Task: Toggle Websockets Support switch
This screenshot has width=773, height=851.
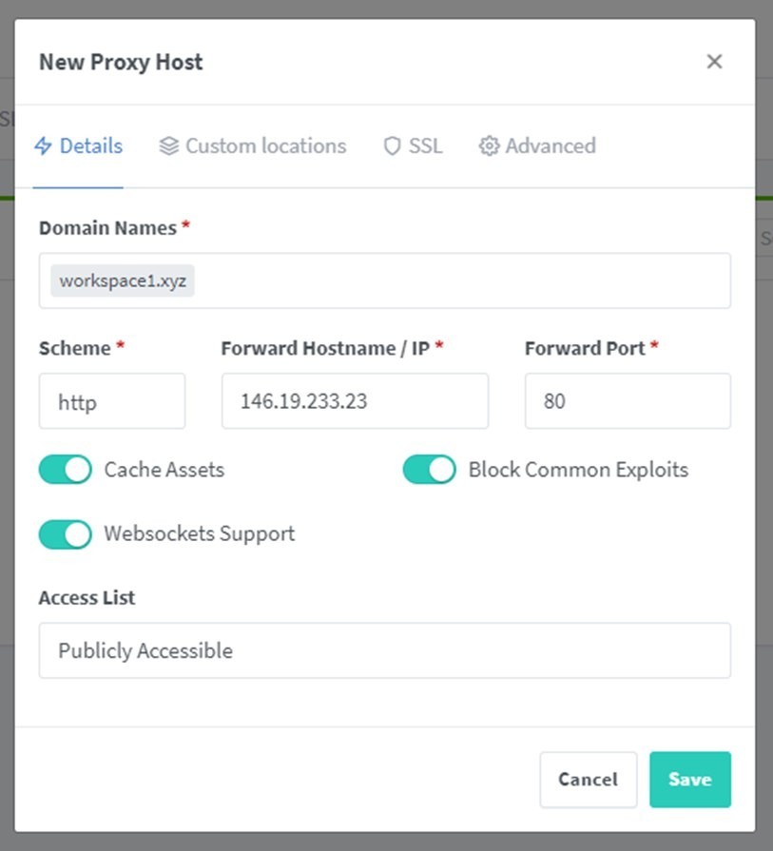Action: click(x=66, y=534)
